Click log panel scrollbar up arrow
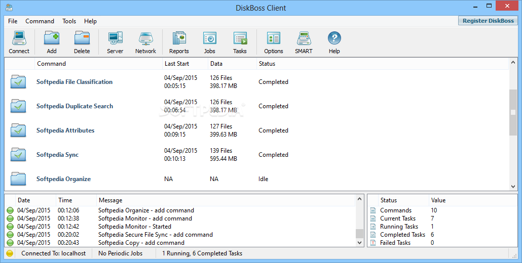522x263 pixels. point(359,199)
